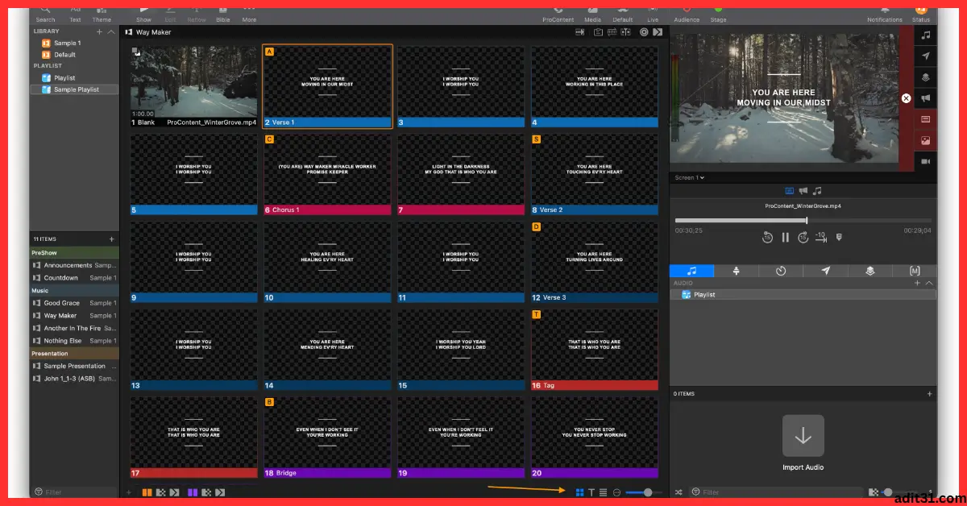The image size is (967, 506).
Task: Select announcements transport megaphone icon
Action: pos(803,191)
